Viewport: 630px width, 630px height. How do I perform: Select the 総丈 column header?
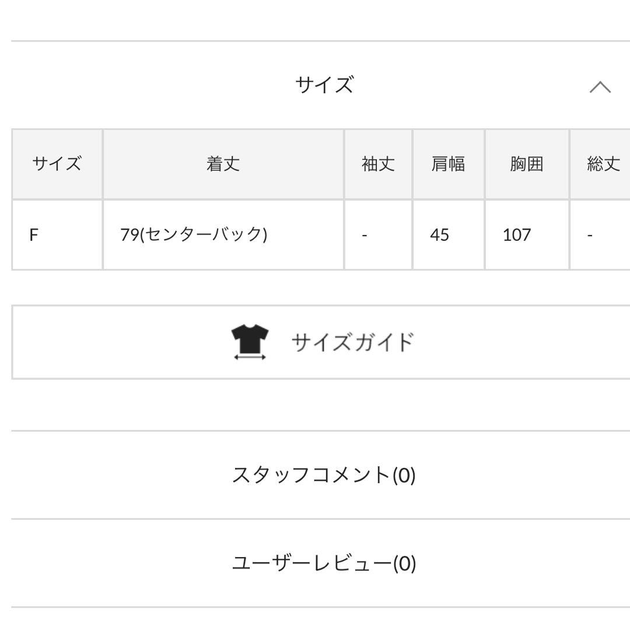[x=600, y=164]
